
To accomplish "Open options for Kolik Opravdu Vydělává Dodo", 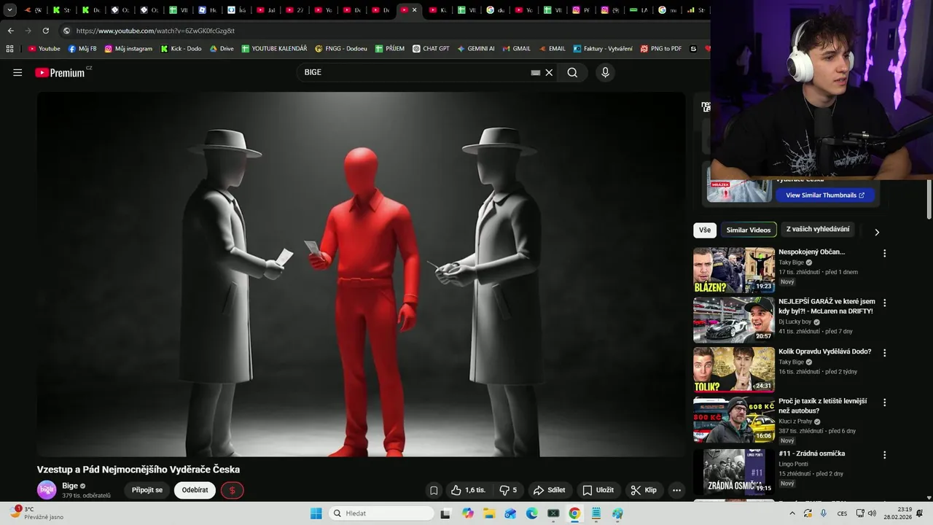I will (x=885, y=352).
